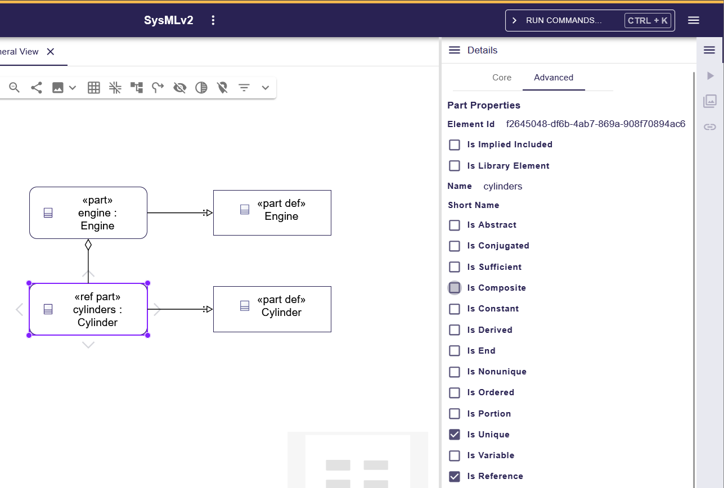The width and height of the screenshot is (724, 488).
Task: Open the Run Commands button
Action: point(590,20)
